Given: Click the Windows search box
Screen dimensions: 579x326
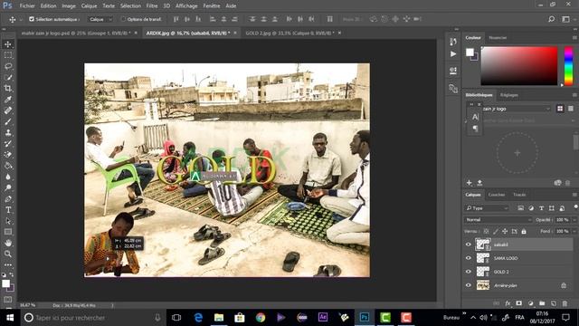Looking at the screenshot, I should (92, 318).
